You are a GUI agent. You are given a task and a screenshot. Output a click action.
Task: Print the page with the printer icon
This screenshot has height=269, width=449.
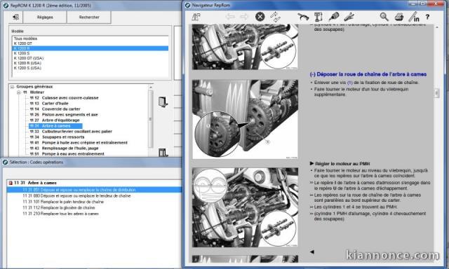pos(399,17)
